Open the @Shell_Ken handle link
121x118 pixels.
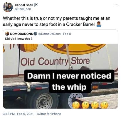click(x=23, y=9)
